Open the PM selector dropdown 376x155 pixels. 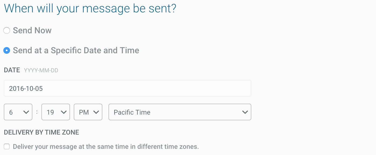click(88, 112)
